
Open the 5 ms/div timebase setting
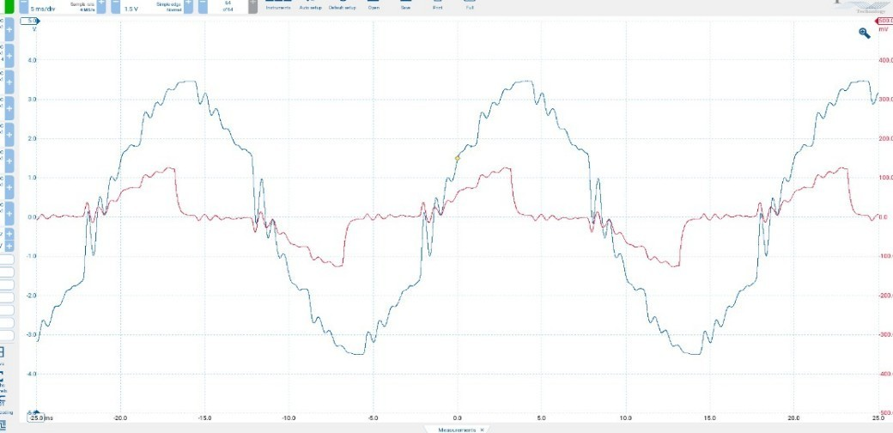tap(43, 8)
